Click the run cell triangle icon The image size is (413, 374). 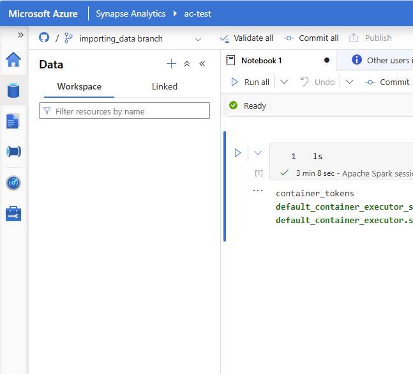pyautogui.click(x=237, y=153)
